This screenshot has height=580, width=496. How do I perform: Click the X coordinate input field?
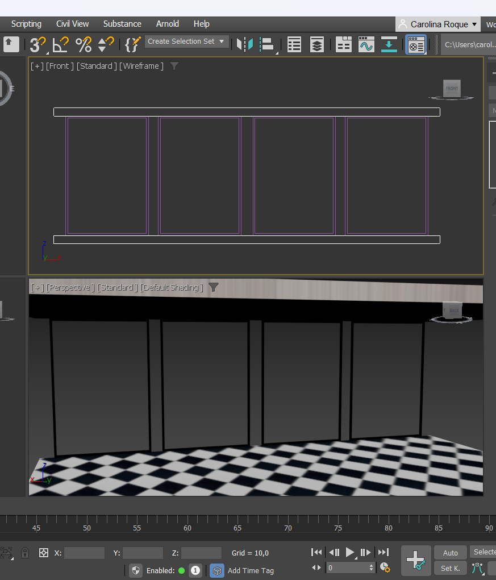coord(84,553)
